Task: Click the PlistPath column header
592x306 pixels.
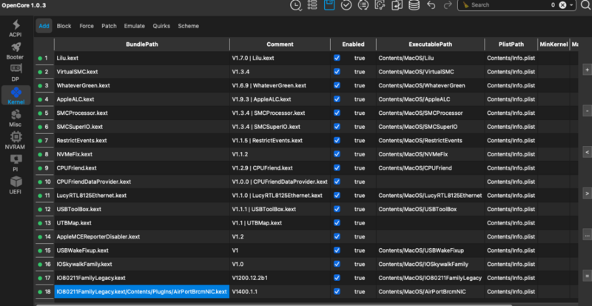Action: (x=511, y=44)
